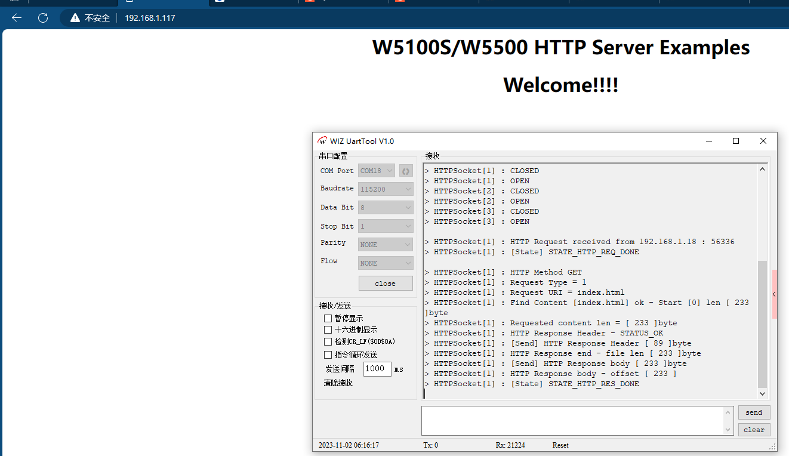Click the "HTTP Method GET" log line

point(503,272)
